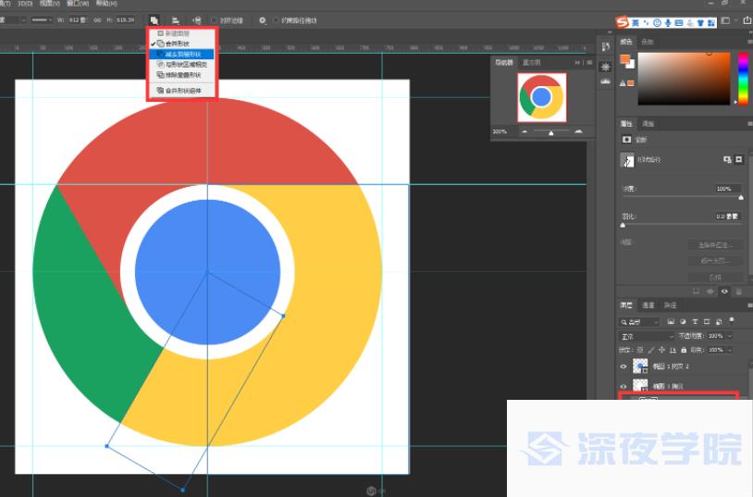Click the Navigator zoom slider handle
753x497 pixels.
click(551, 132)
